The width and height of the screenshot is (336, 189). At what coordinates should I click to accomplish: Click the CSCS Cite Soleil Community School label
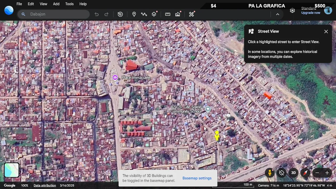point(186,109)
